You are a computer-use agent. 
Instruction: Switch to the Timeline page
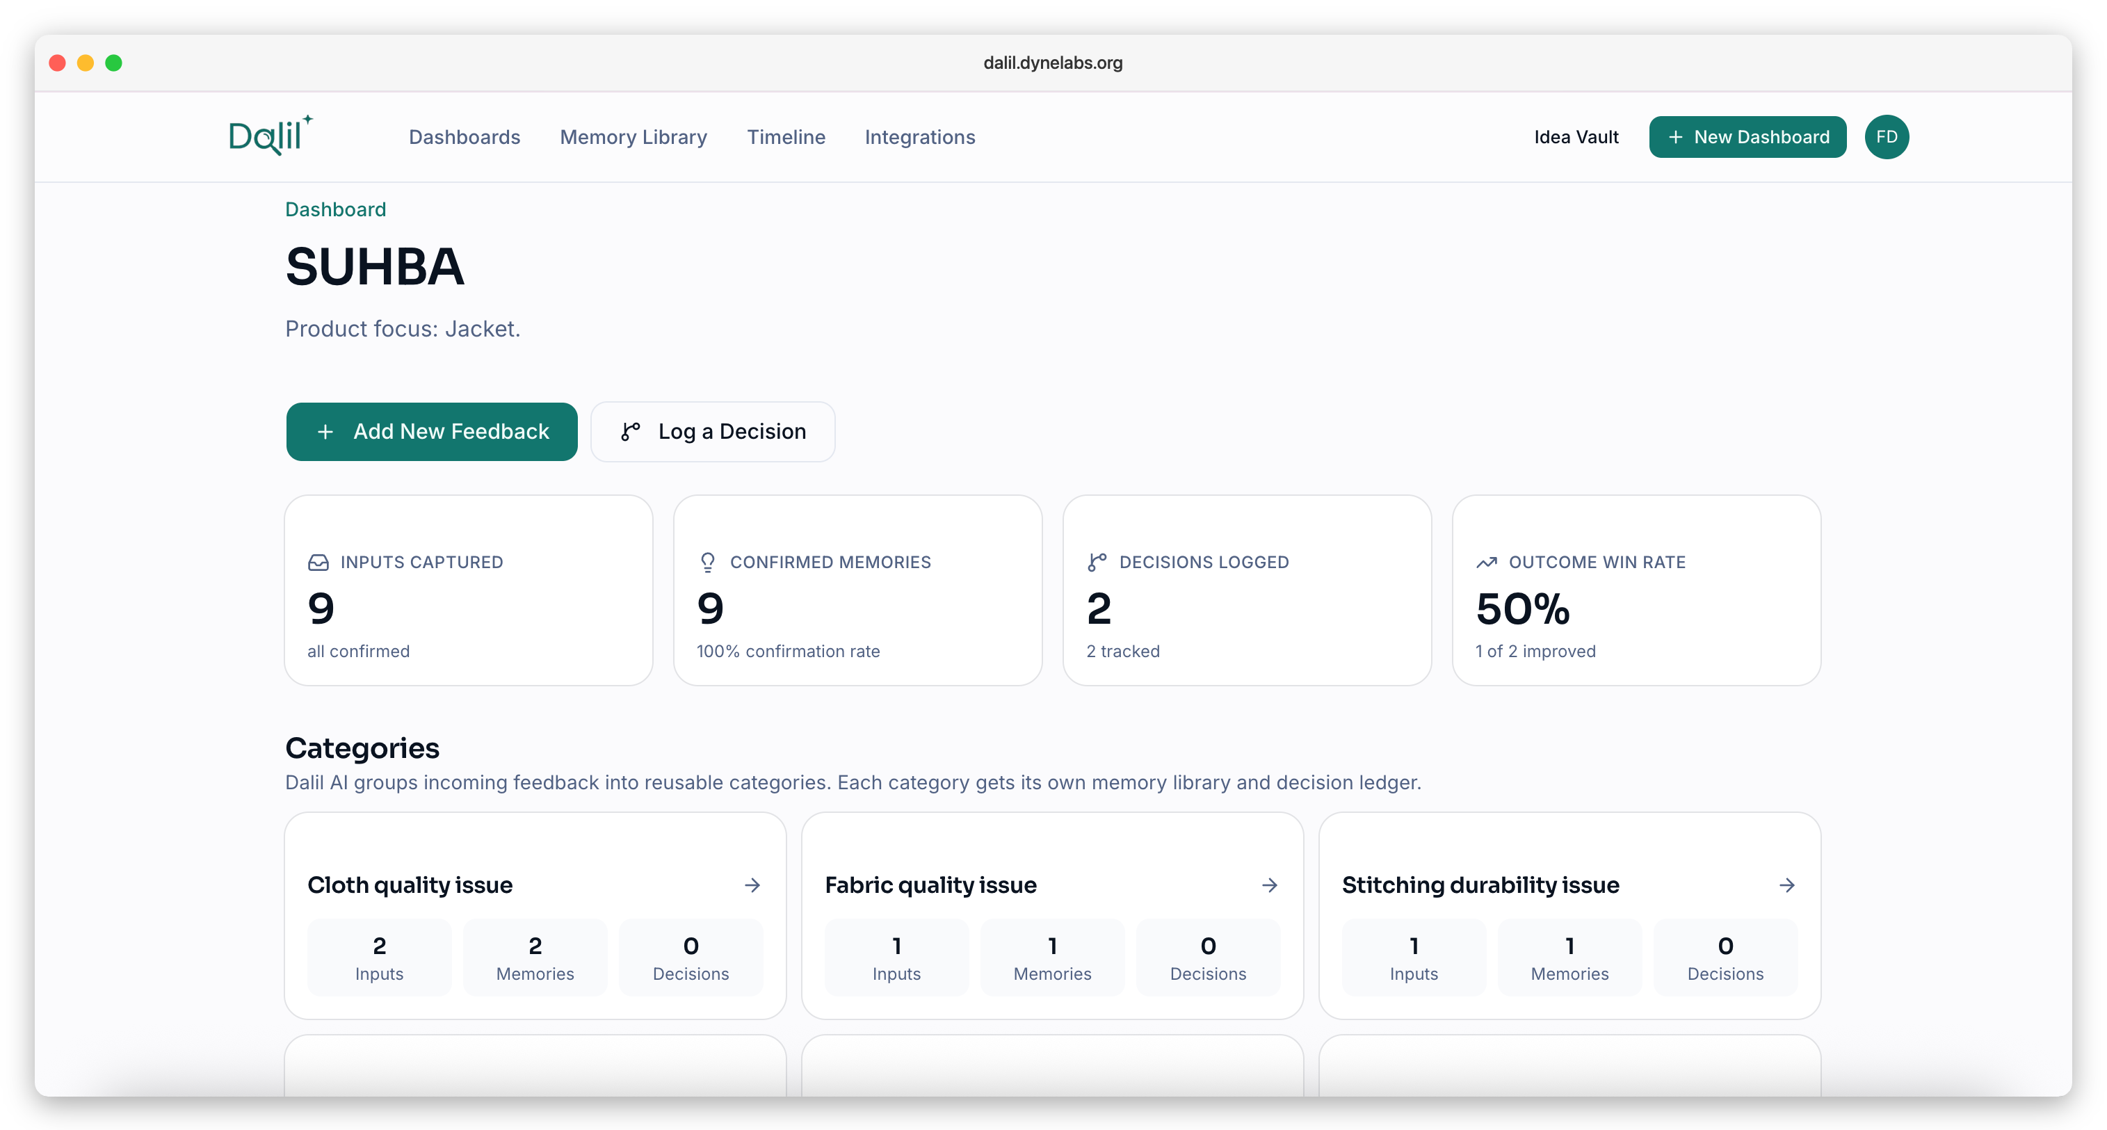[785, 136]
